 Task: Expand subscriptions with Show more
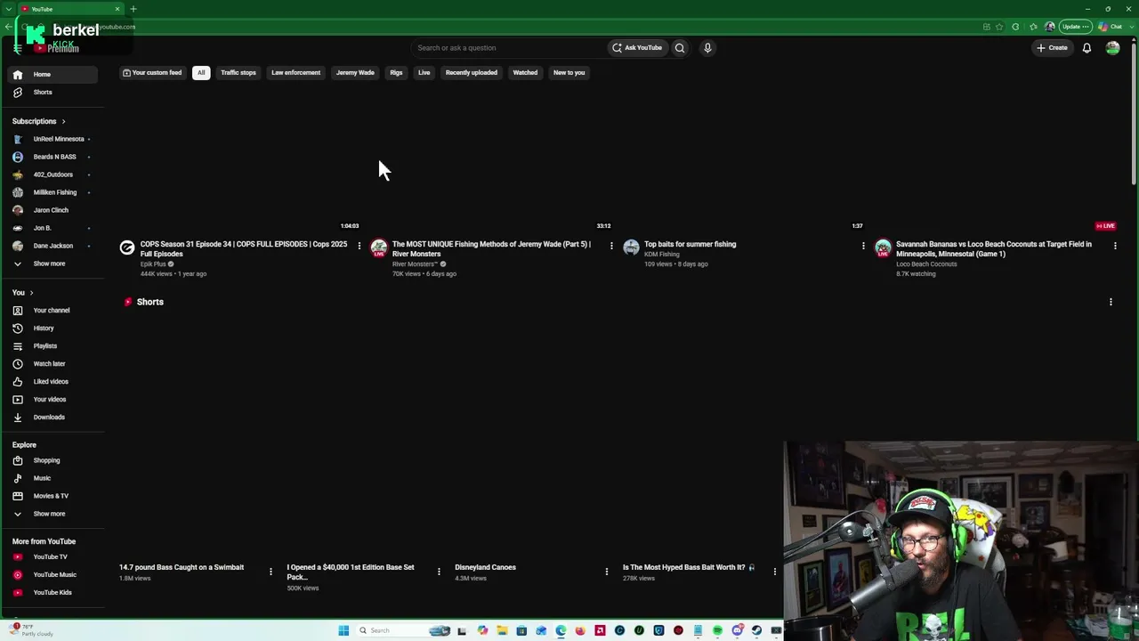click(x=53, y=264)
